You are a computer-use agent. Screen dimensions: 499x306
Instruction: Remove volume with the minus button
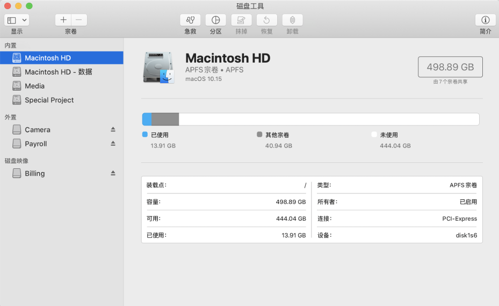pos(79,20)
